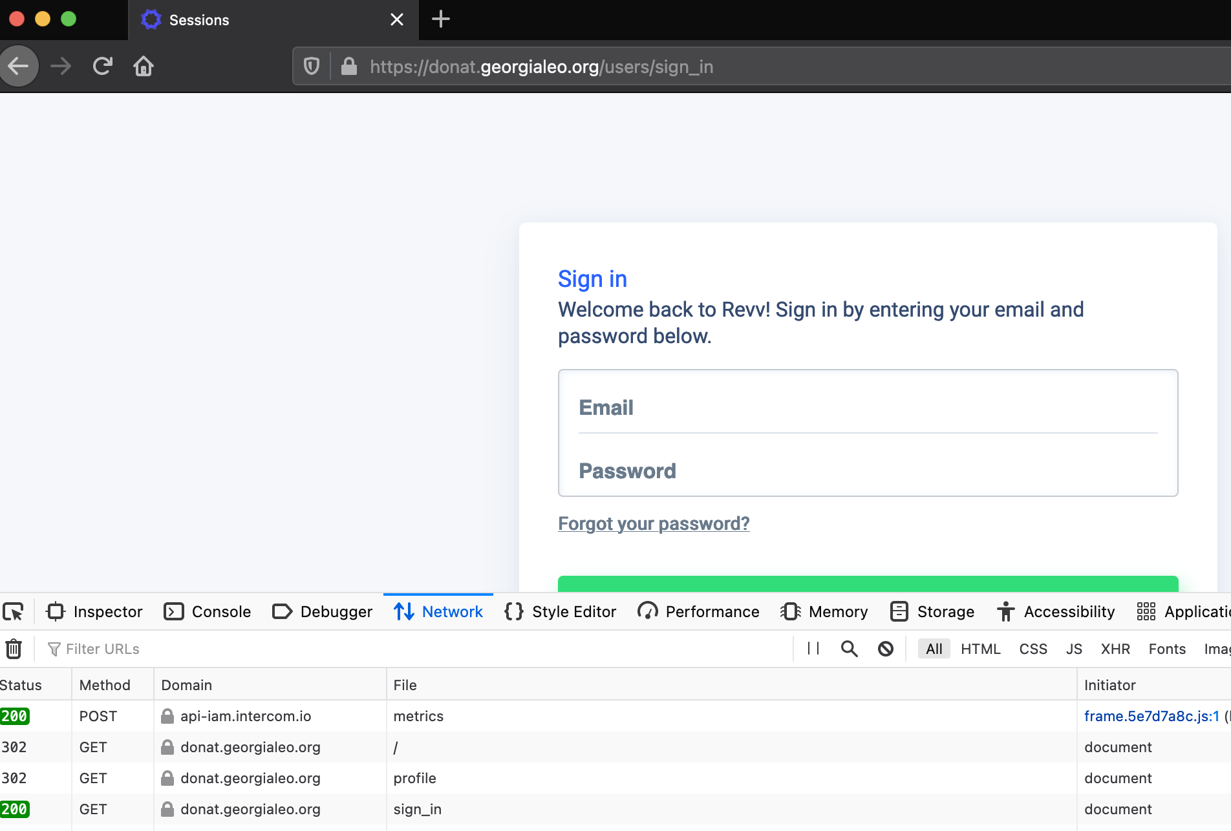Close the Sessions tab
Image resolution: width=1231 pixels, height=831 pixels.
[397, 20]
